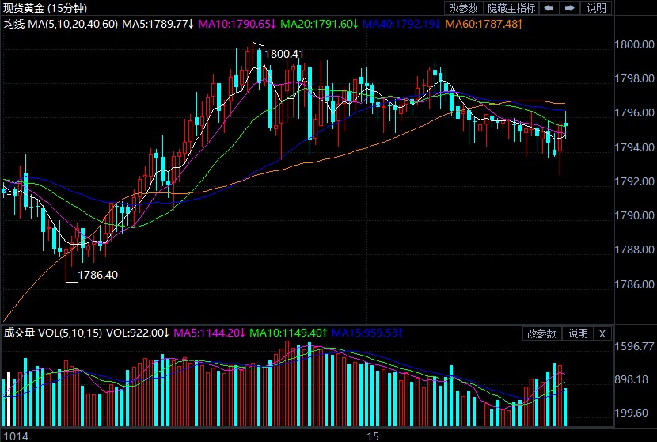Click the MA40:1792.19 value
The image size is (657, 442).
[401, 24]
